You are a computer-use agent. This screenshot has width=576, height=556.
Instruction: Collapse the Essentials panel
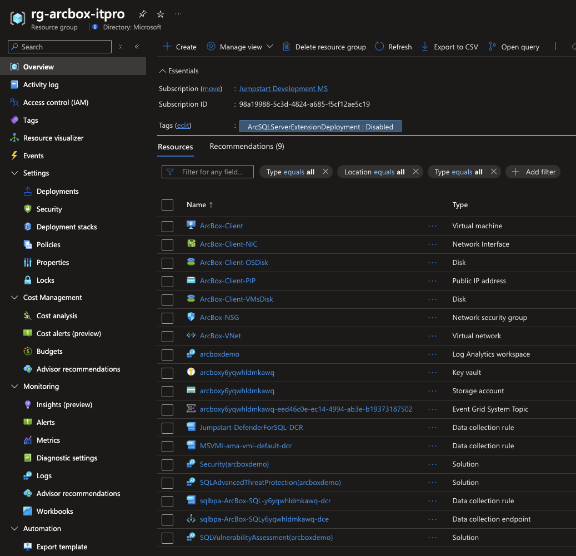coord(179,71)
